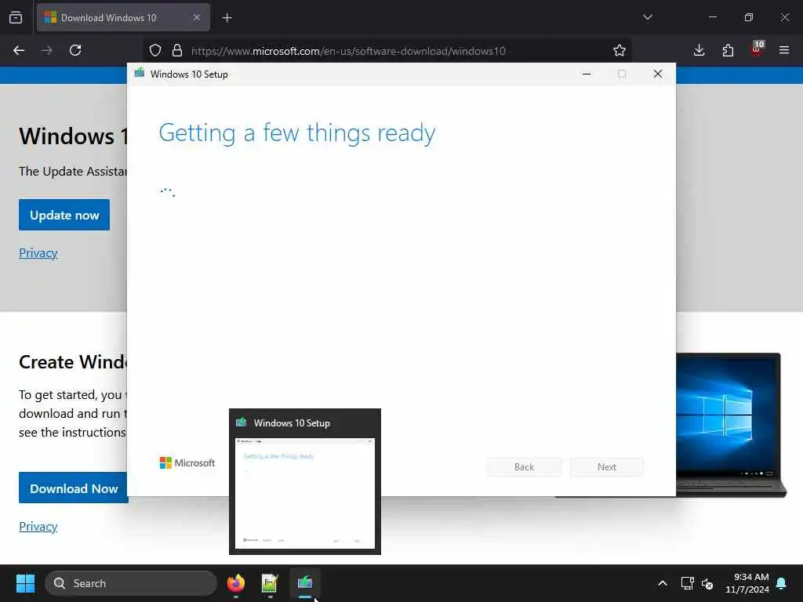Click the green notepad app taskbar icon
The height and width of the screenshot is (602, 803).
tap(270, 583)
